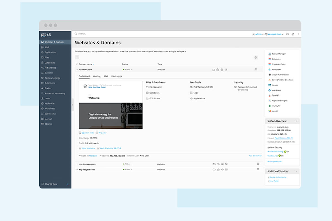Open the Google Authenticator panel item

280,75
